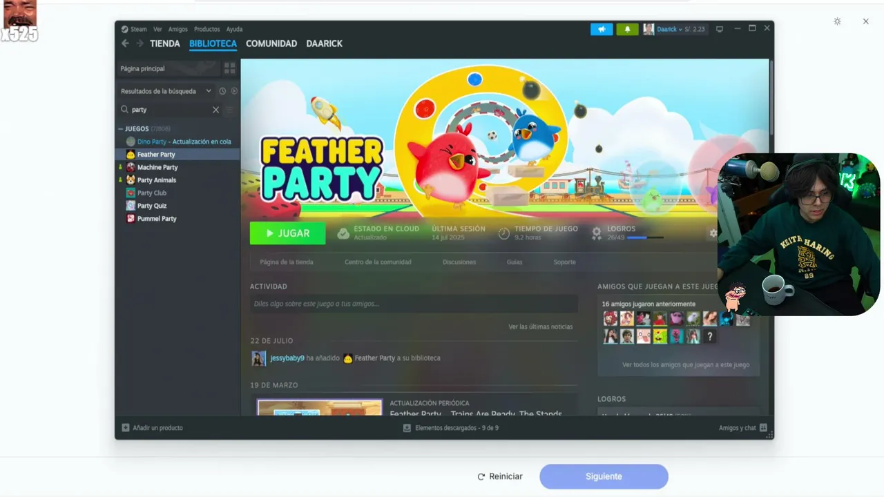
Task: Click the recent activity clock filter icon
Action: pos(222,91)
